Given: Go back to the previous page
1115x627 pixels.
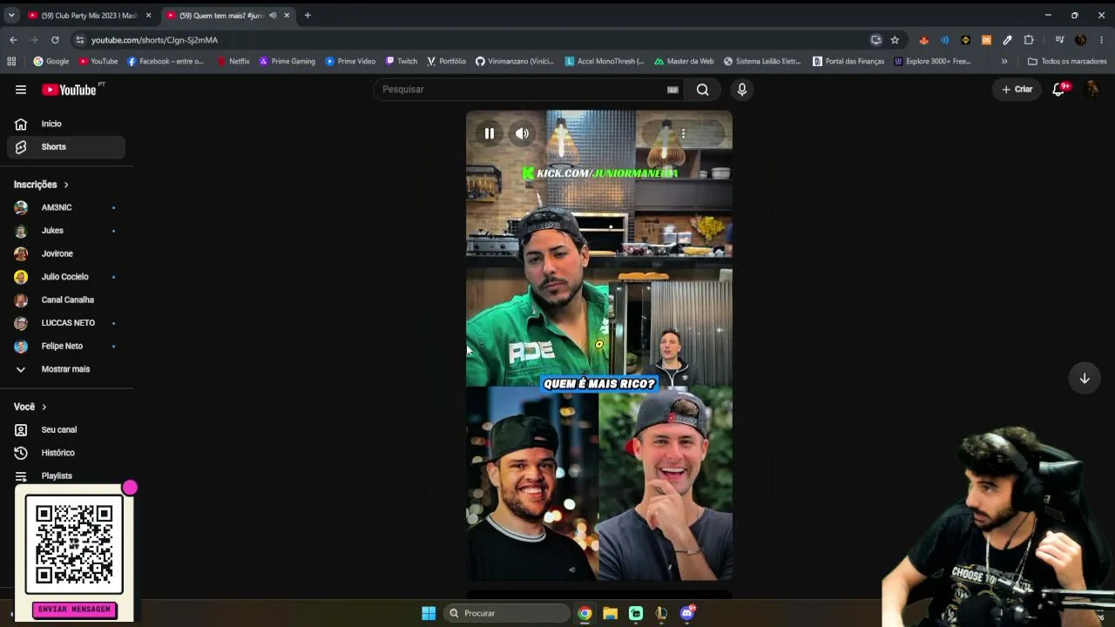Looking at the screenshot, I should click(13, 40).
